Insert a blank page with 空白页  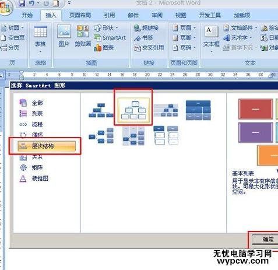[x=13, y=38]
